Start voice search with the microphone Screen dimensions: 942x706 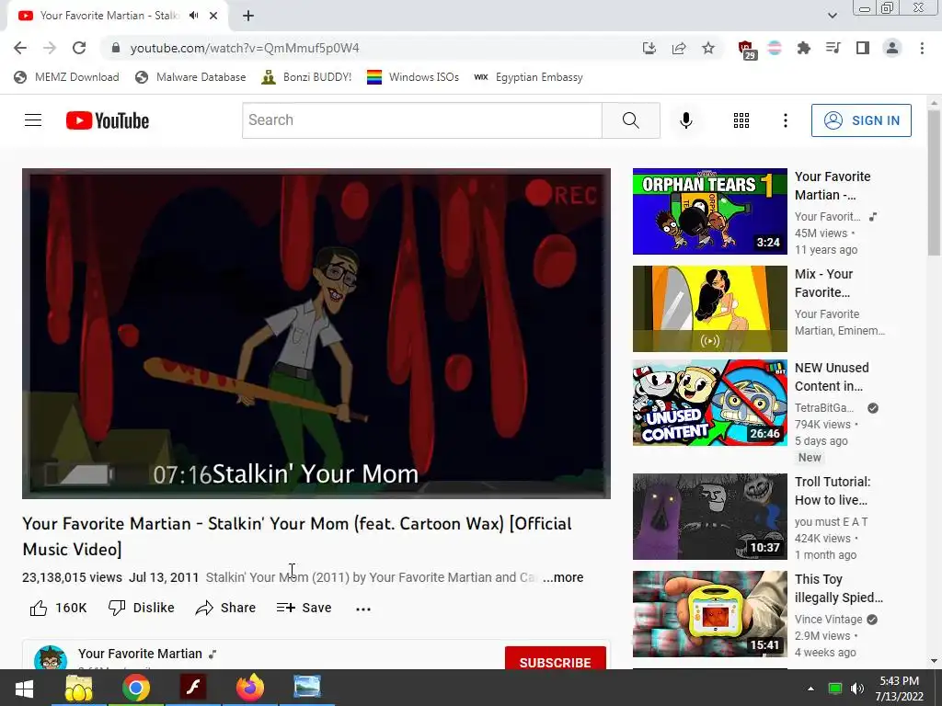[685, 120]
